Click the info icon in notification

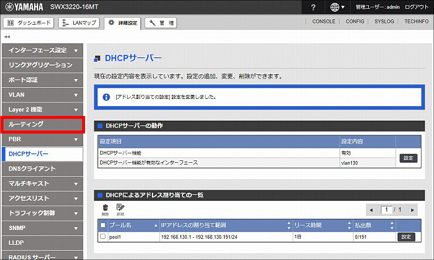[x=106, y=97]
